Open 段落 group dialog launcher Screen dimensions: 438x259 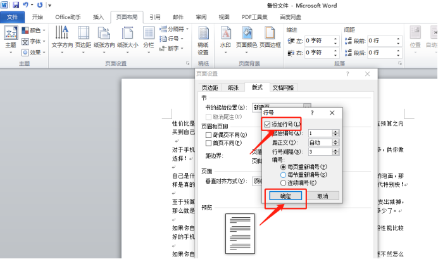[400, 63]
